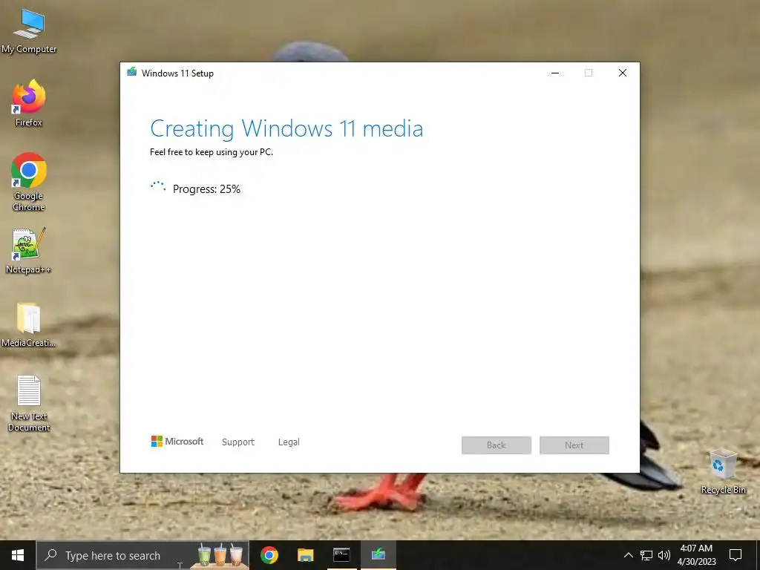Open the volume tray icon

(664, 555)
